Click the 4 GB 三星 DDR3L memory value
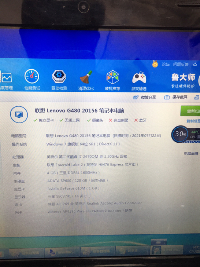 point(73,173)
